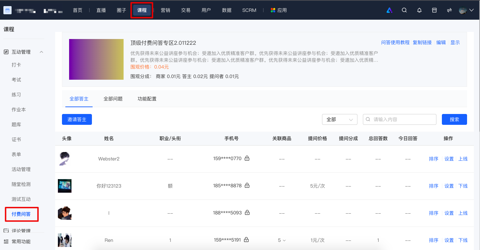Click the lock icon beside 185****8878

[247, 186]
